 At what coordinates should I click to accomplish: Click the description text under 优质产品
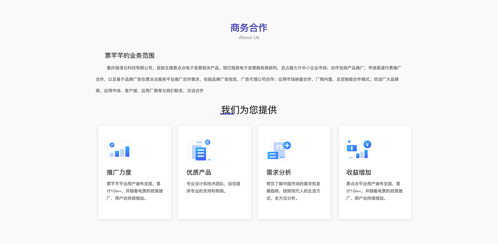[213, 187]
